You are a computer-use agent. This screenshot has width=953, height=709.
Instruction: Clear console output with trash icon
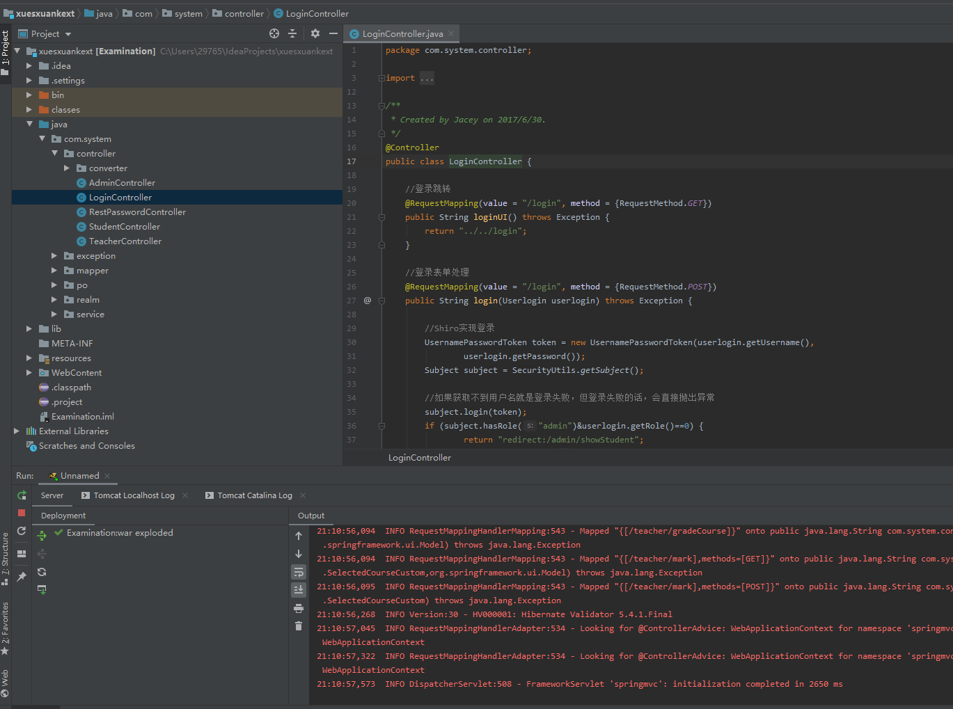coord(299,626)
